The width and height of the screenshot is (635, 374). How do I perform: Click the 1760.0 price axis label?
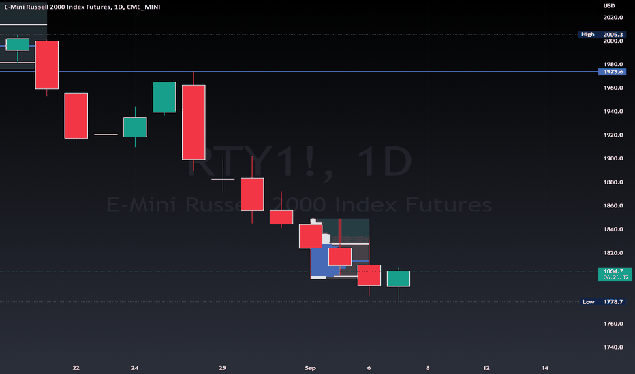[x=613, y=324]
